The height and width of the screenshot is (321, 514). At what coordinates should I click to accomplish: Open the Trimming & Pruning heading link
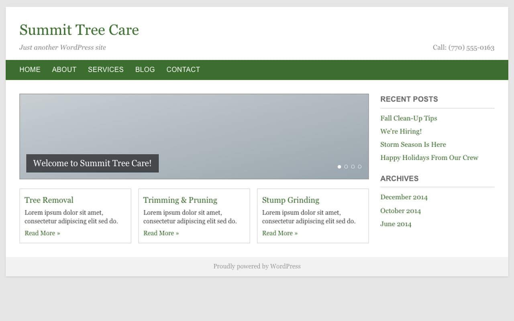click(180, 200)
